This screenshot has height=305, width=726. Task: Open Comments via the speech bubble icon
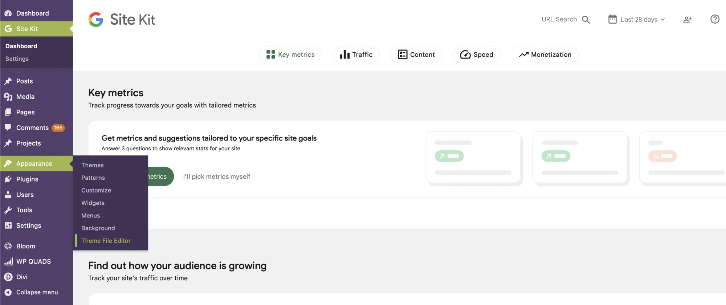click(x=8, y=127)
